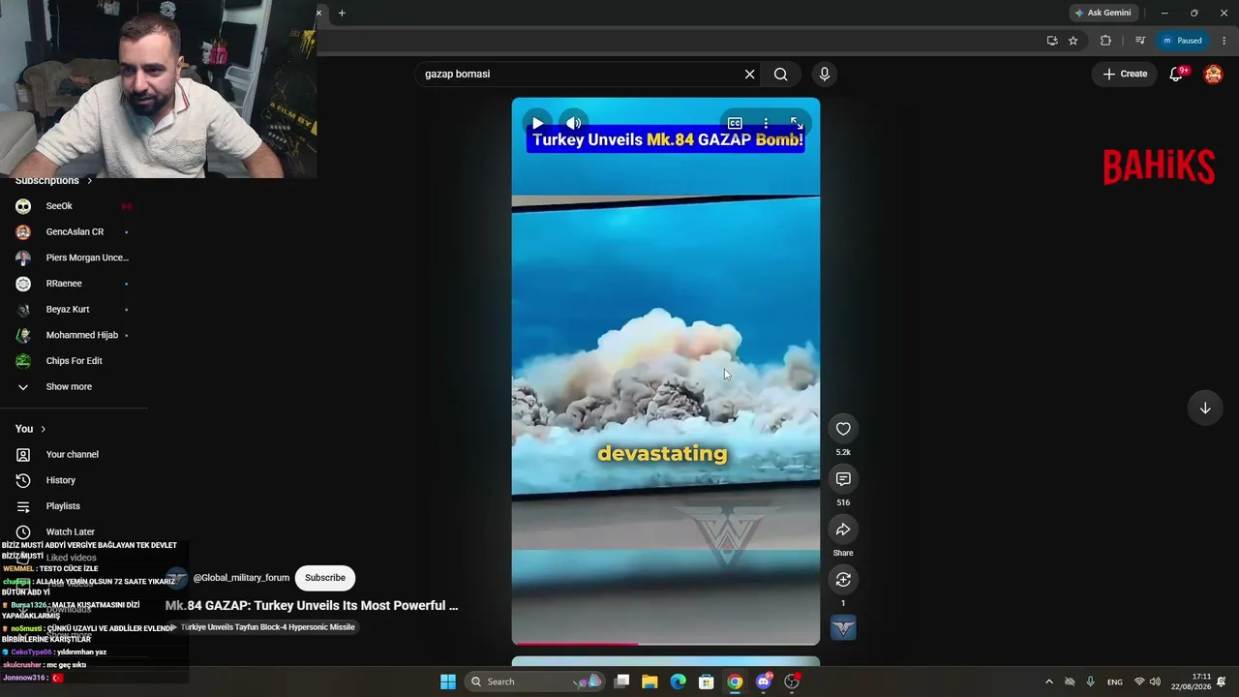
Task: Share this Shorts video
Action: click(843, 530)
